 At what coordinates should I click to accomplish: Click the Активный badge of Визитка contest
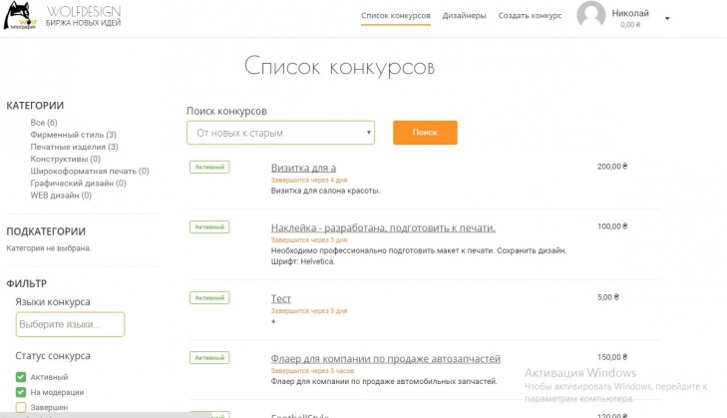209,167
